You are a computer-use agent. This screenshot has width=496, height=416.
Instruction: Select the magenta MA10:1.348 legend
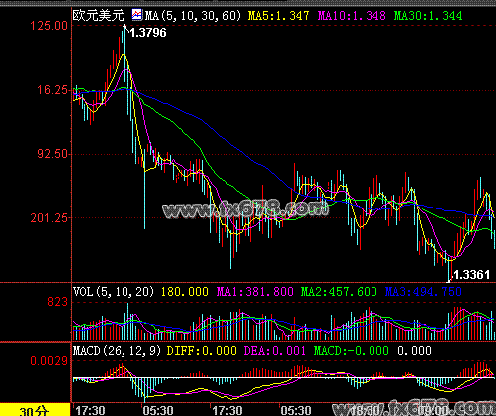pos(352,16)
